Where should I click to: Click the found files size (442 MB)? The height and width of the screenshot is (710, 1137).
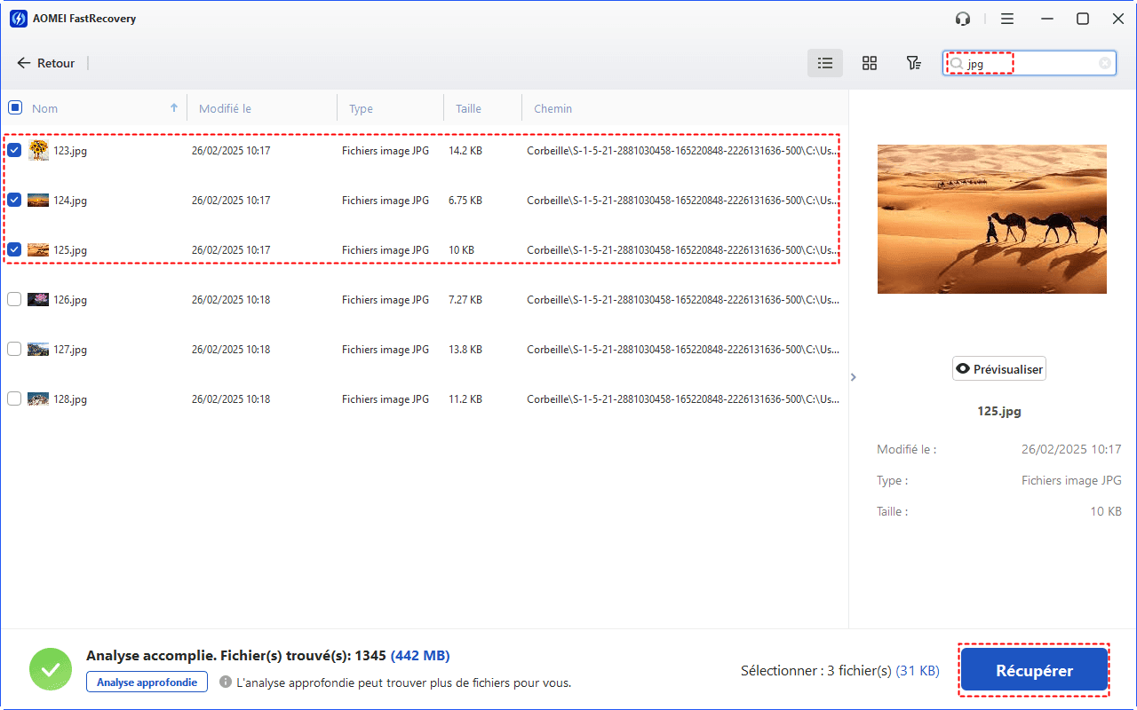pos(420,656)
